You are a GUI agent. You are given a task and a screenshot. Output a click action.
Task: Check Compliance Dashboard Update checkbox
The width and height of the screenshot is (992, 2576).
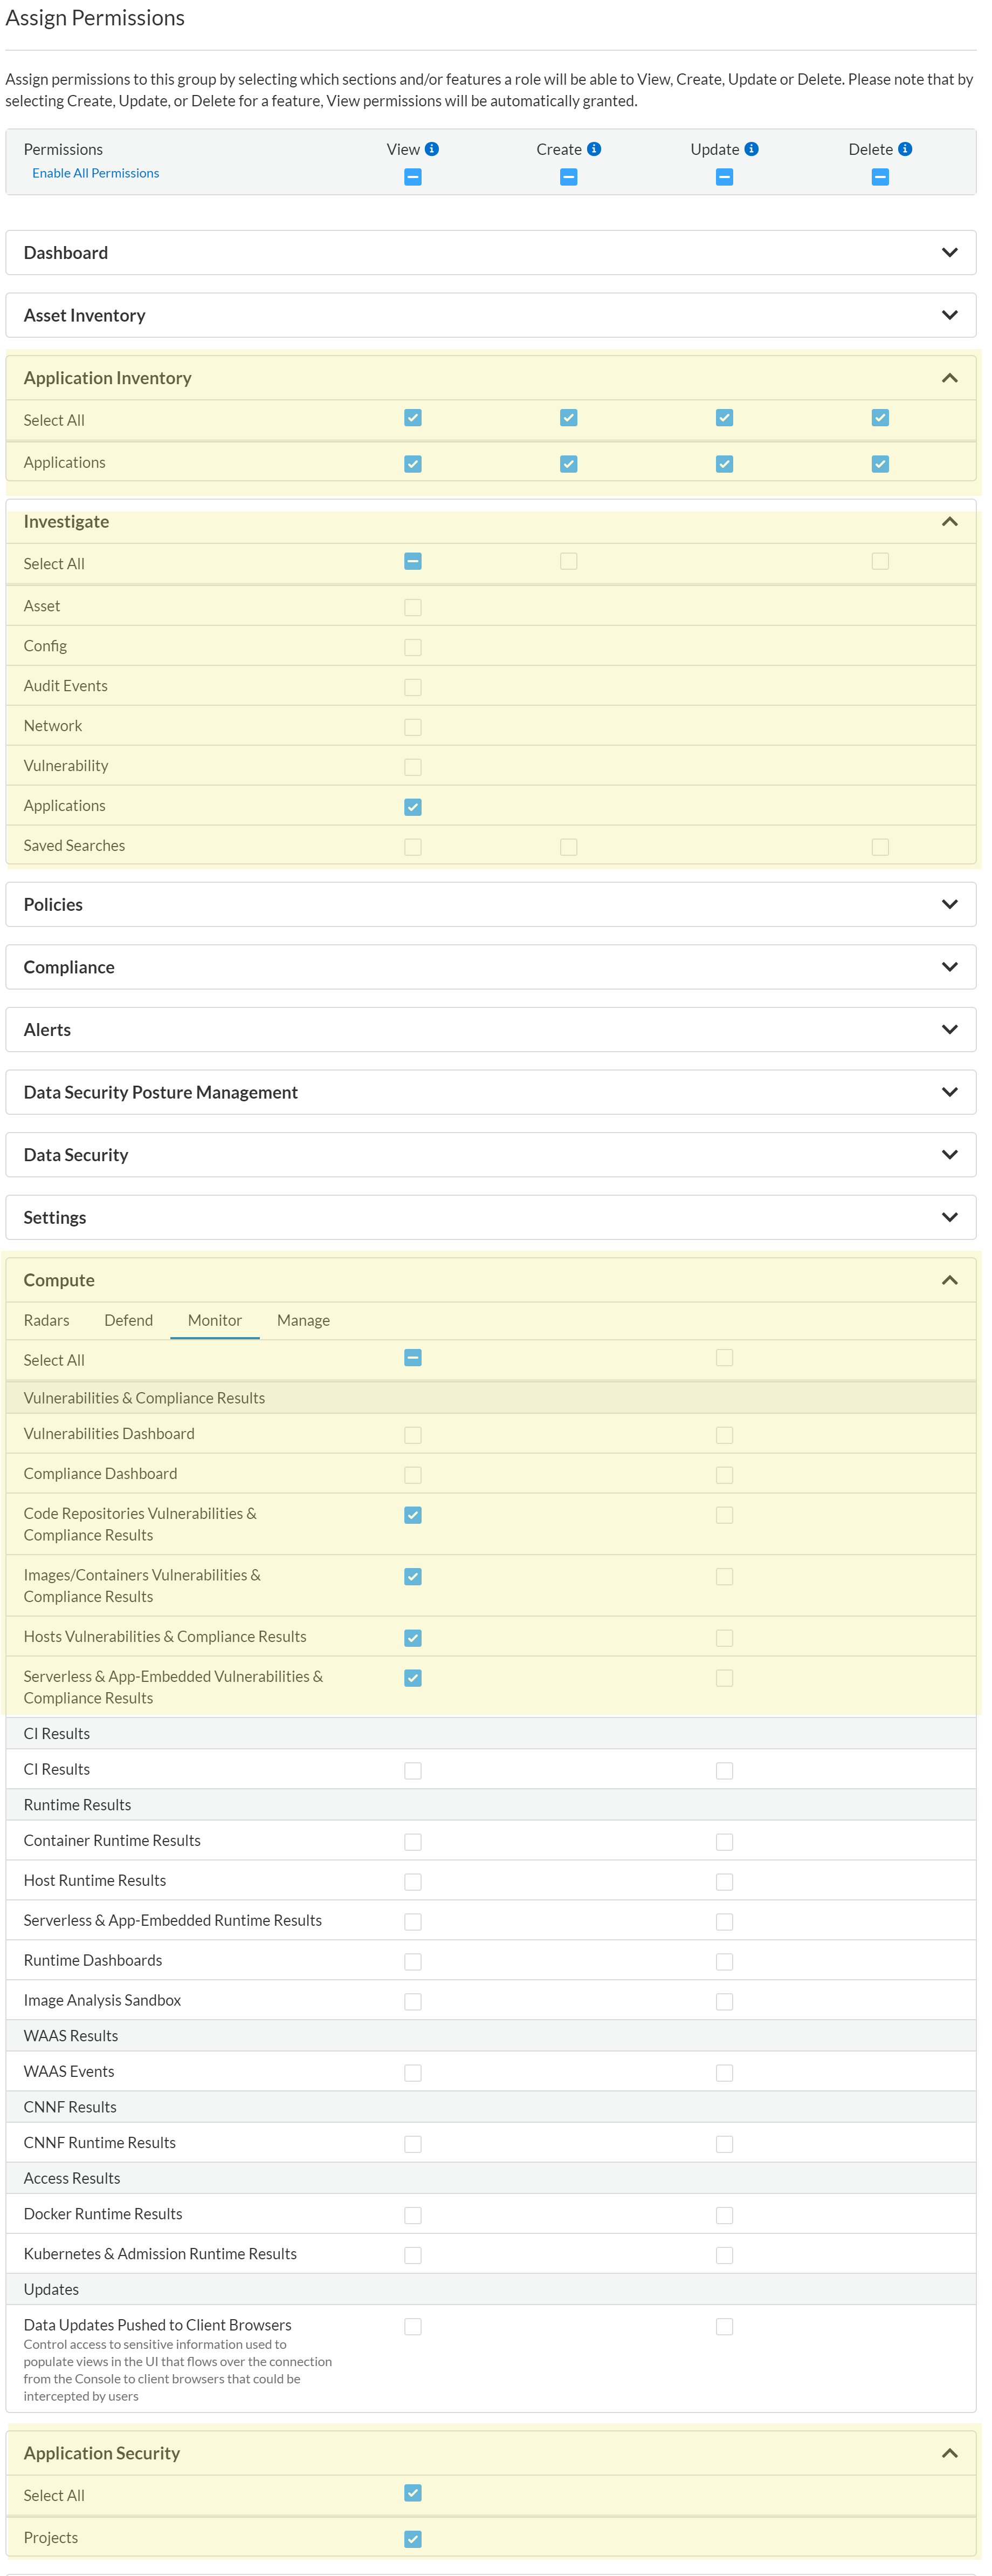(x=724, y=1475)
